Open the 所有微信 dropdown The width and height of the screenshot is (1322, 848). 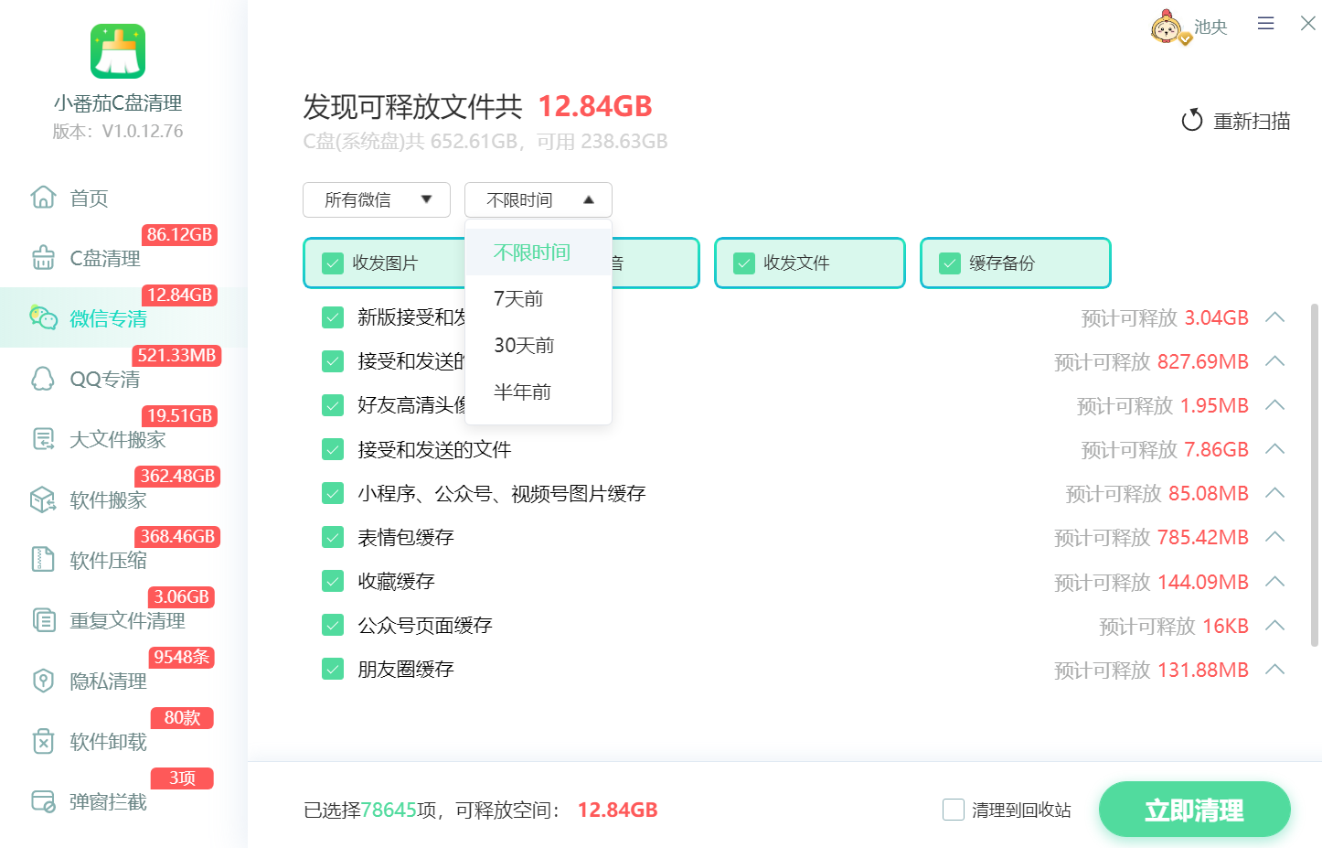click(377, 199)
